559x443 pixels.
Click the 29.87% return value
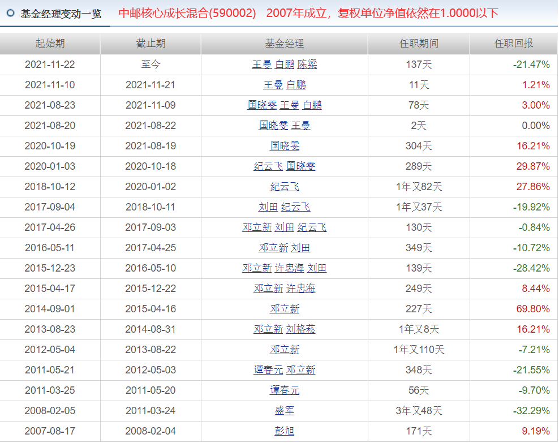pos(533,166)
